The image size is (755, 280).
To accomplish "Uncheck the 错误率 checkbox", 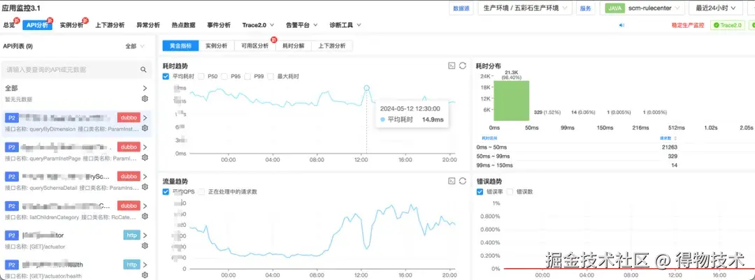I will click(x=480, y=191).
